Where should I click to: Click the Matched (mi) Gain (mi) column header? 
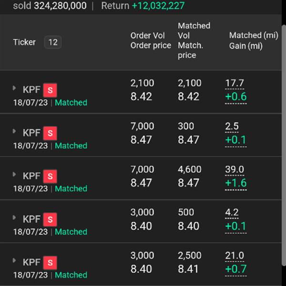(254, 41)
